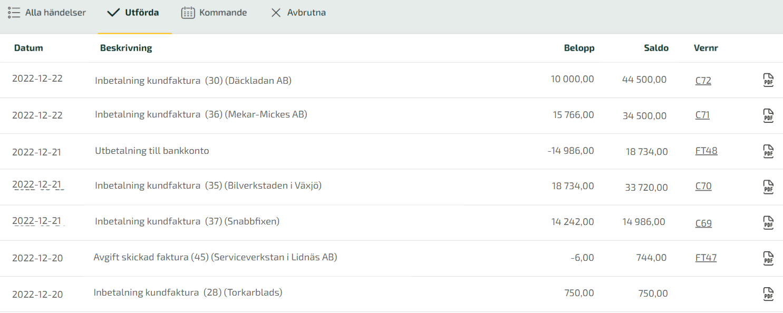
Task: Open PDF for Serviceverkstan i Lidnäs fee
Action: point(768,258)
